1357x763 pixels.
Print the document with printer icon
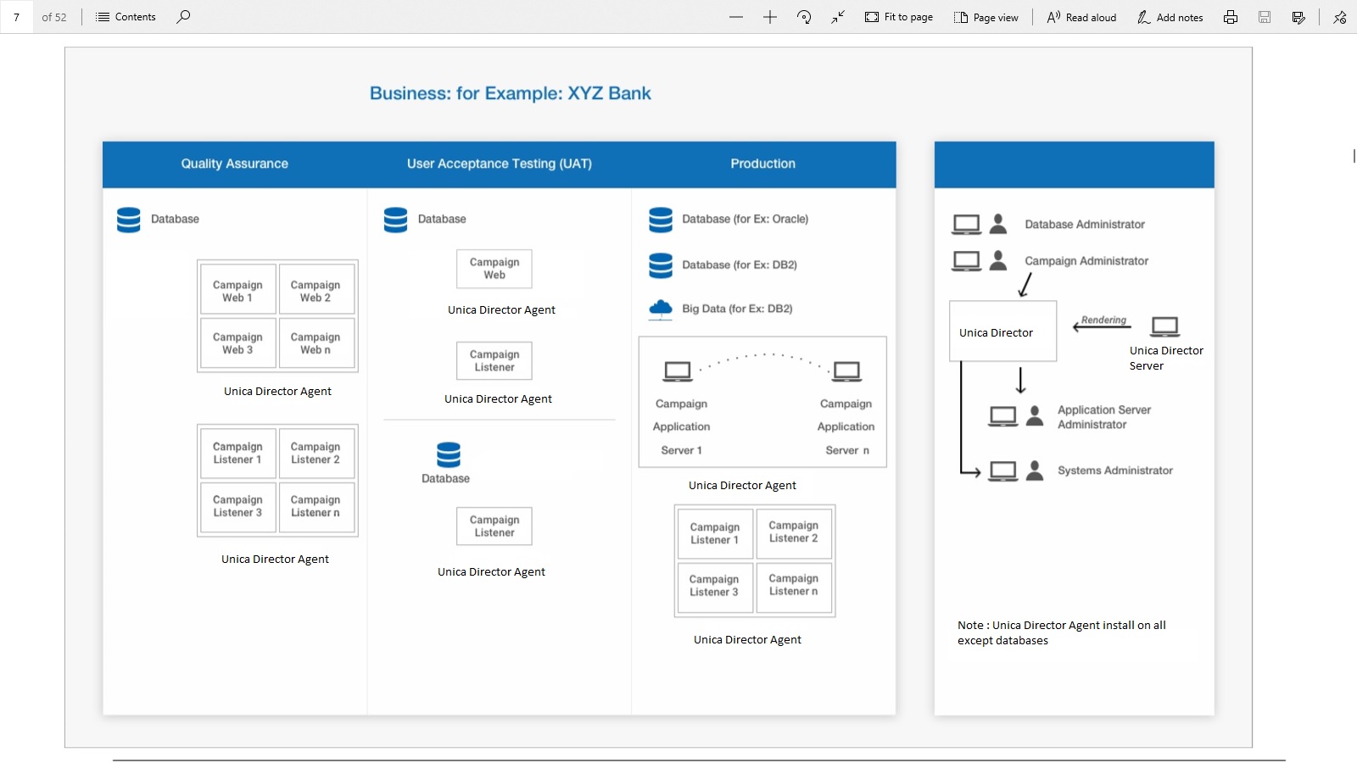1231,17
